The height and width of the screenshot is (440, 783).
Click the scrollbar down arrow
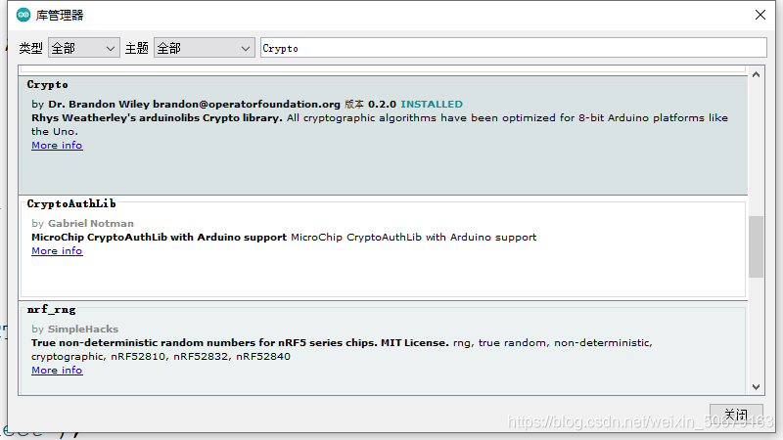click(x=756, y=387)
